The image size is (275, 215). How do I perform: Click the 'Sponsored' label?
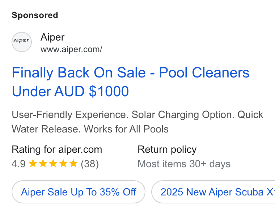coord(35,15)
